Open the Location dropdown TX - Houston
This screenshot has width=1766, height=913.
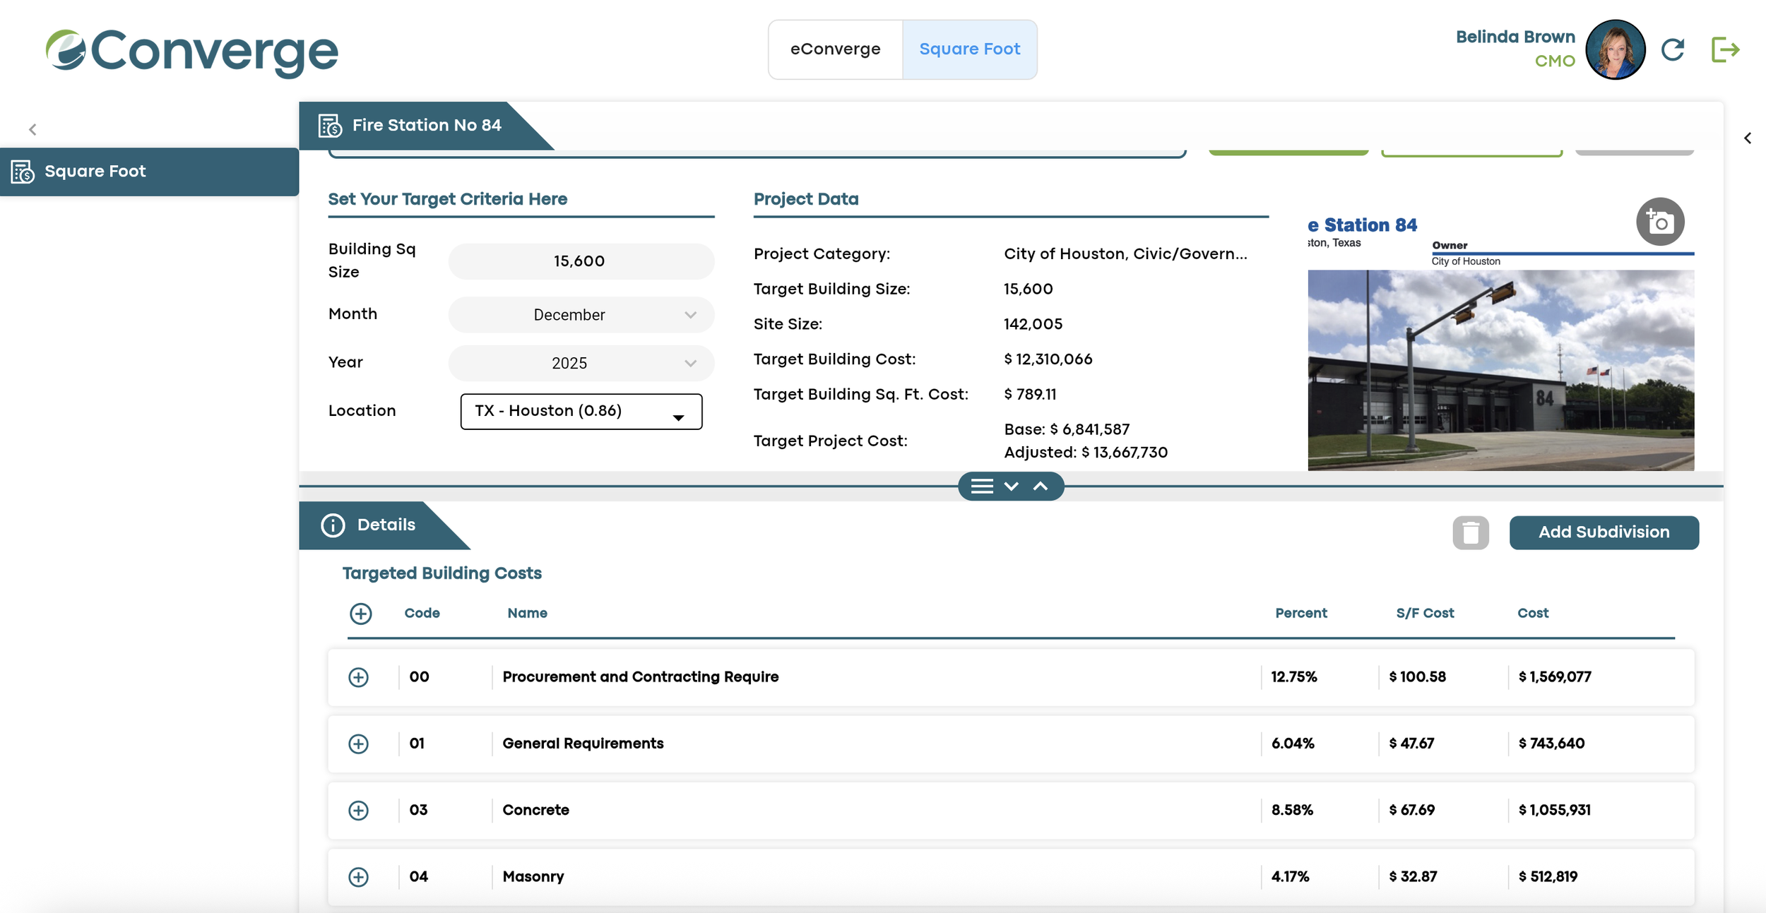tap(581, 411)
